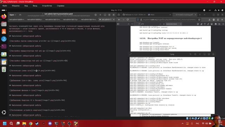The width and height of the screenshot is (225, 127).
Task: Open Ubuntu system volume/power menu
Action: click(x=219, y=10)
